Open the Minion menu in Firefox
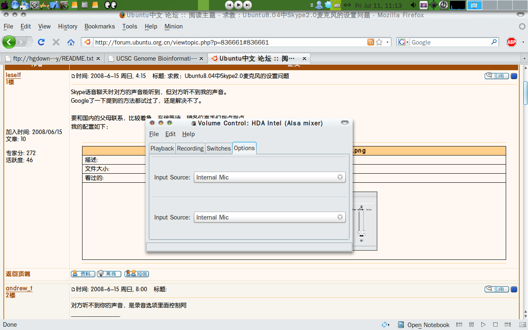The height and width of the screenshot is (330, 528). (174, 26)
